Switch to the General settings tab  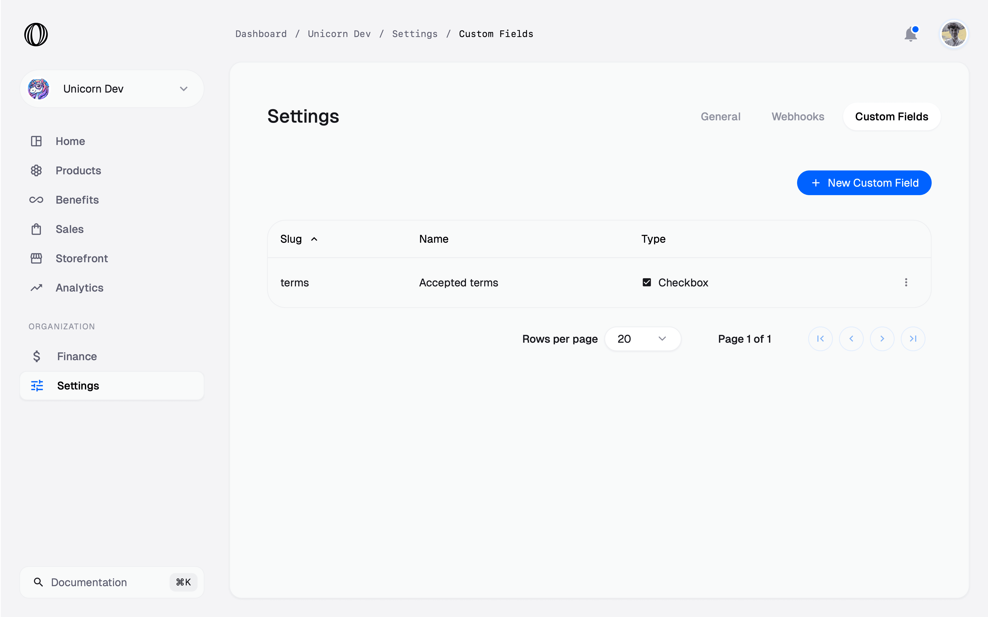[x=721, y=116]
